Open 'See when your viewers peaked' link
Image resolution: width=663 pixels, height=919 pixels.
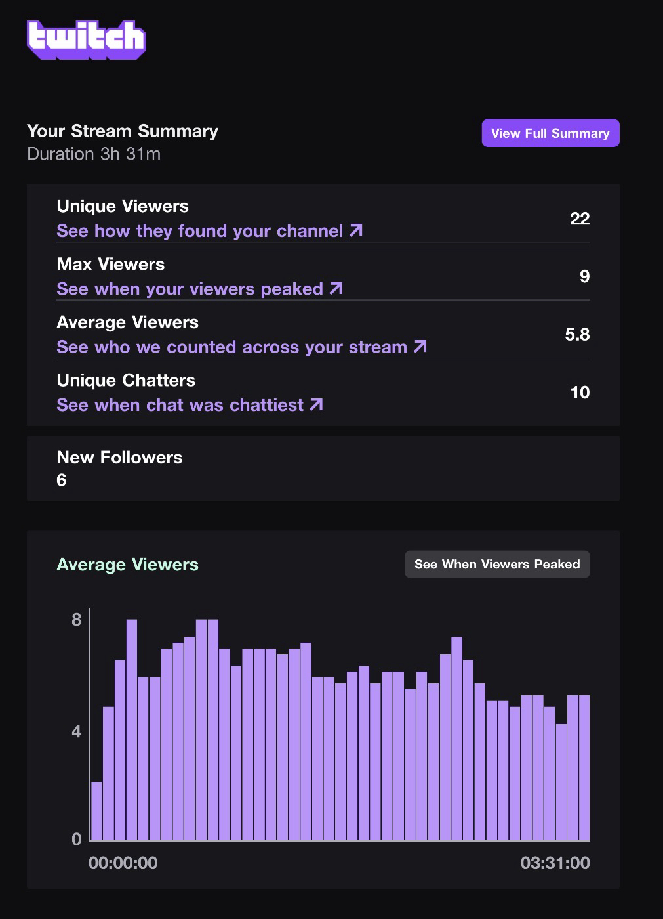point(190,289)
